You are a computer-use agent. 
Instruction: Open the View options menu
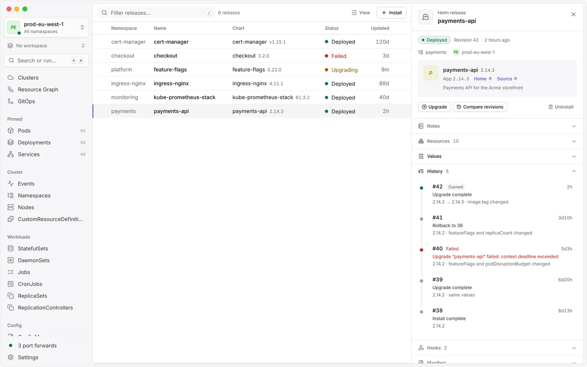click(361, 13)
